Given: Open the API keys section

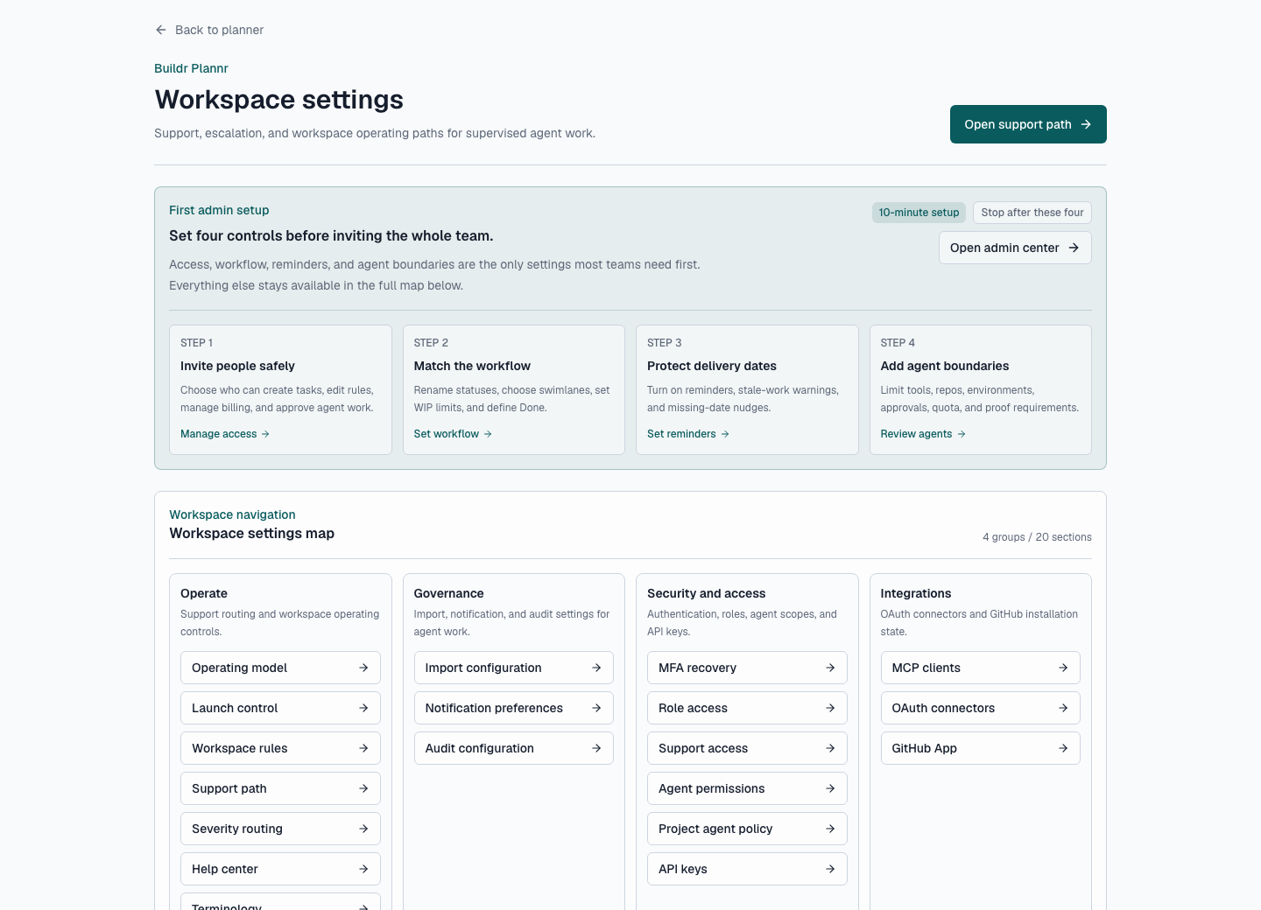Looking at the screenshot, I should (747, 869).
